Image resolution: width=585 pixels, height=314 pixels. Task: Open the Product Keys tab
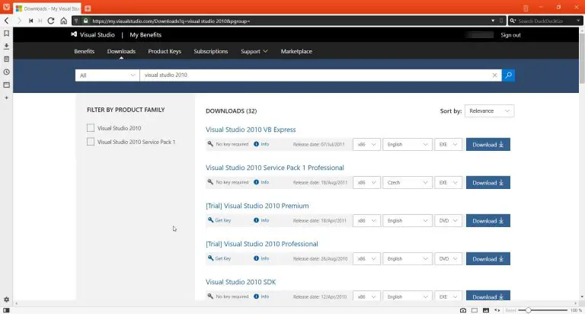point(165,52)
